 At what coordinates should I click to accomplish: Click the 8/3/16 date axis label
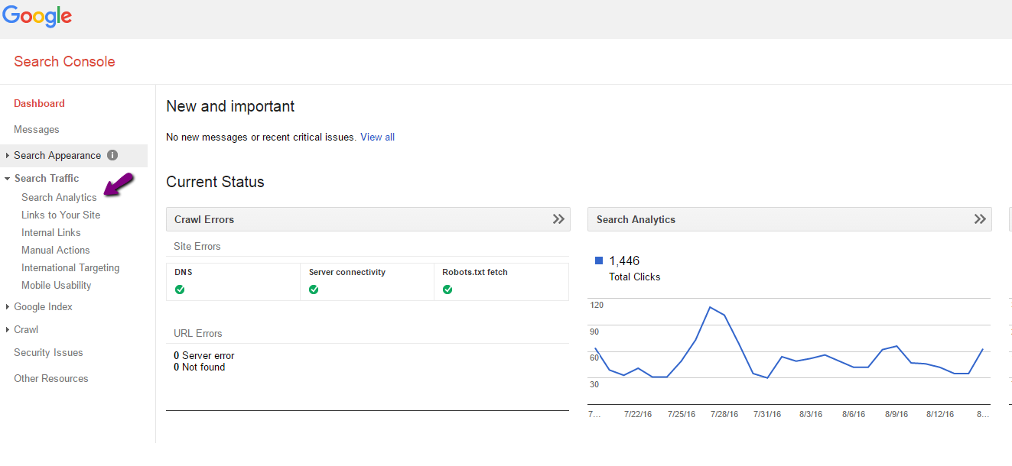[x=811, y=414]
